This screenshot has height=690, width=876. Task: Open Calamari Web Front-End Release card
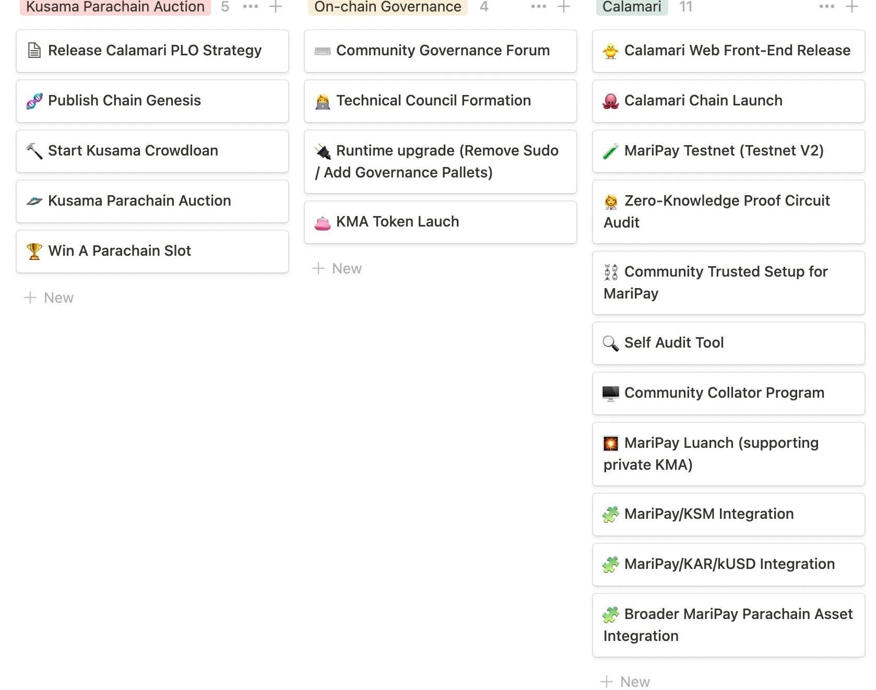pos(729,51)
